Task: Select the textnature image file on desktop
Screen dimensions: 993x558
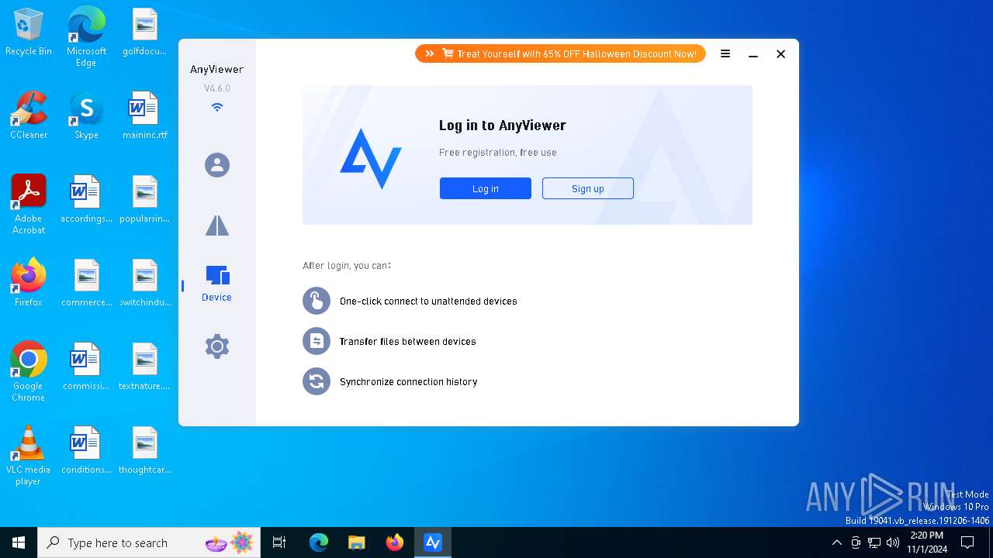Action: pyautogui.click(x=144, y=367)
